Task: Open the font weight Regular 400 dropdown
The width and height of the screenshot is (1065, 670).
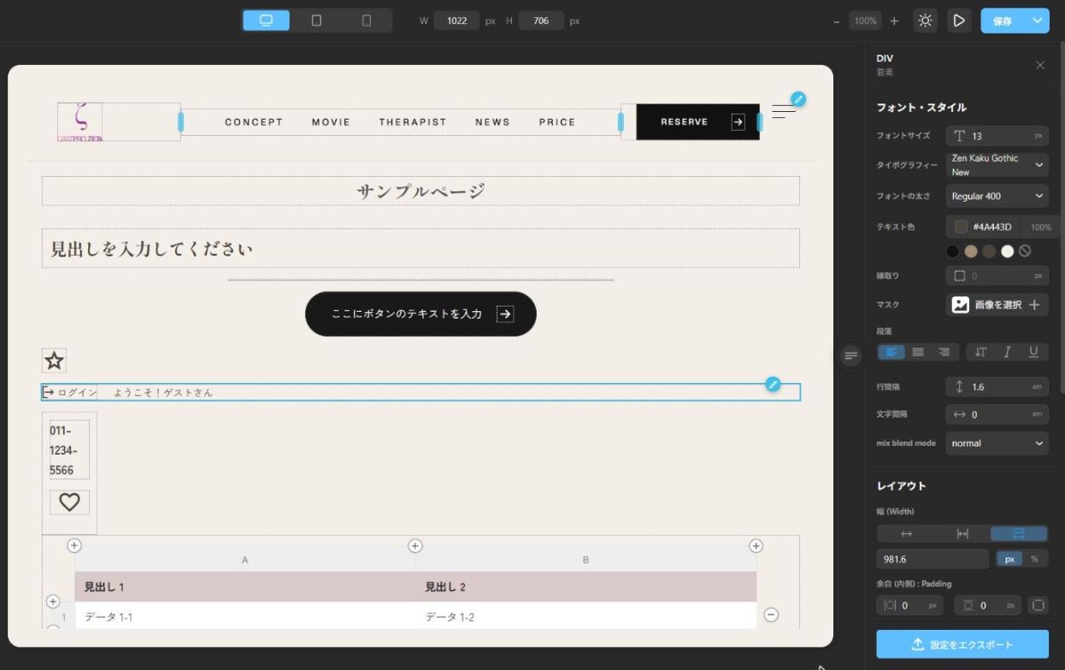Action: coord(997,197)
